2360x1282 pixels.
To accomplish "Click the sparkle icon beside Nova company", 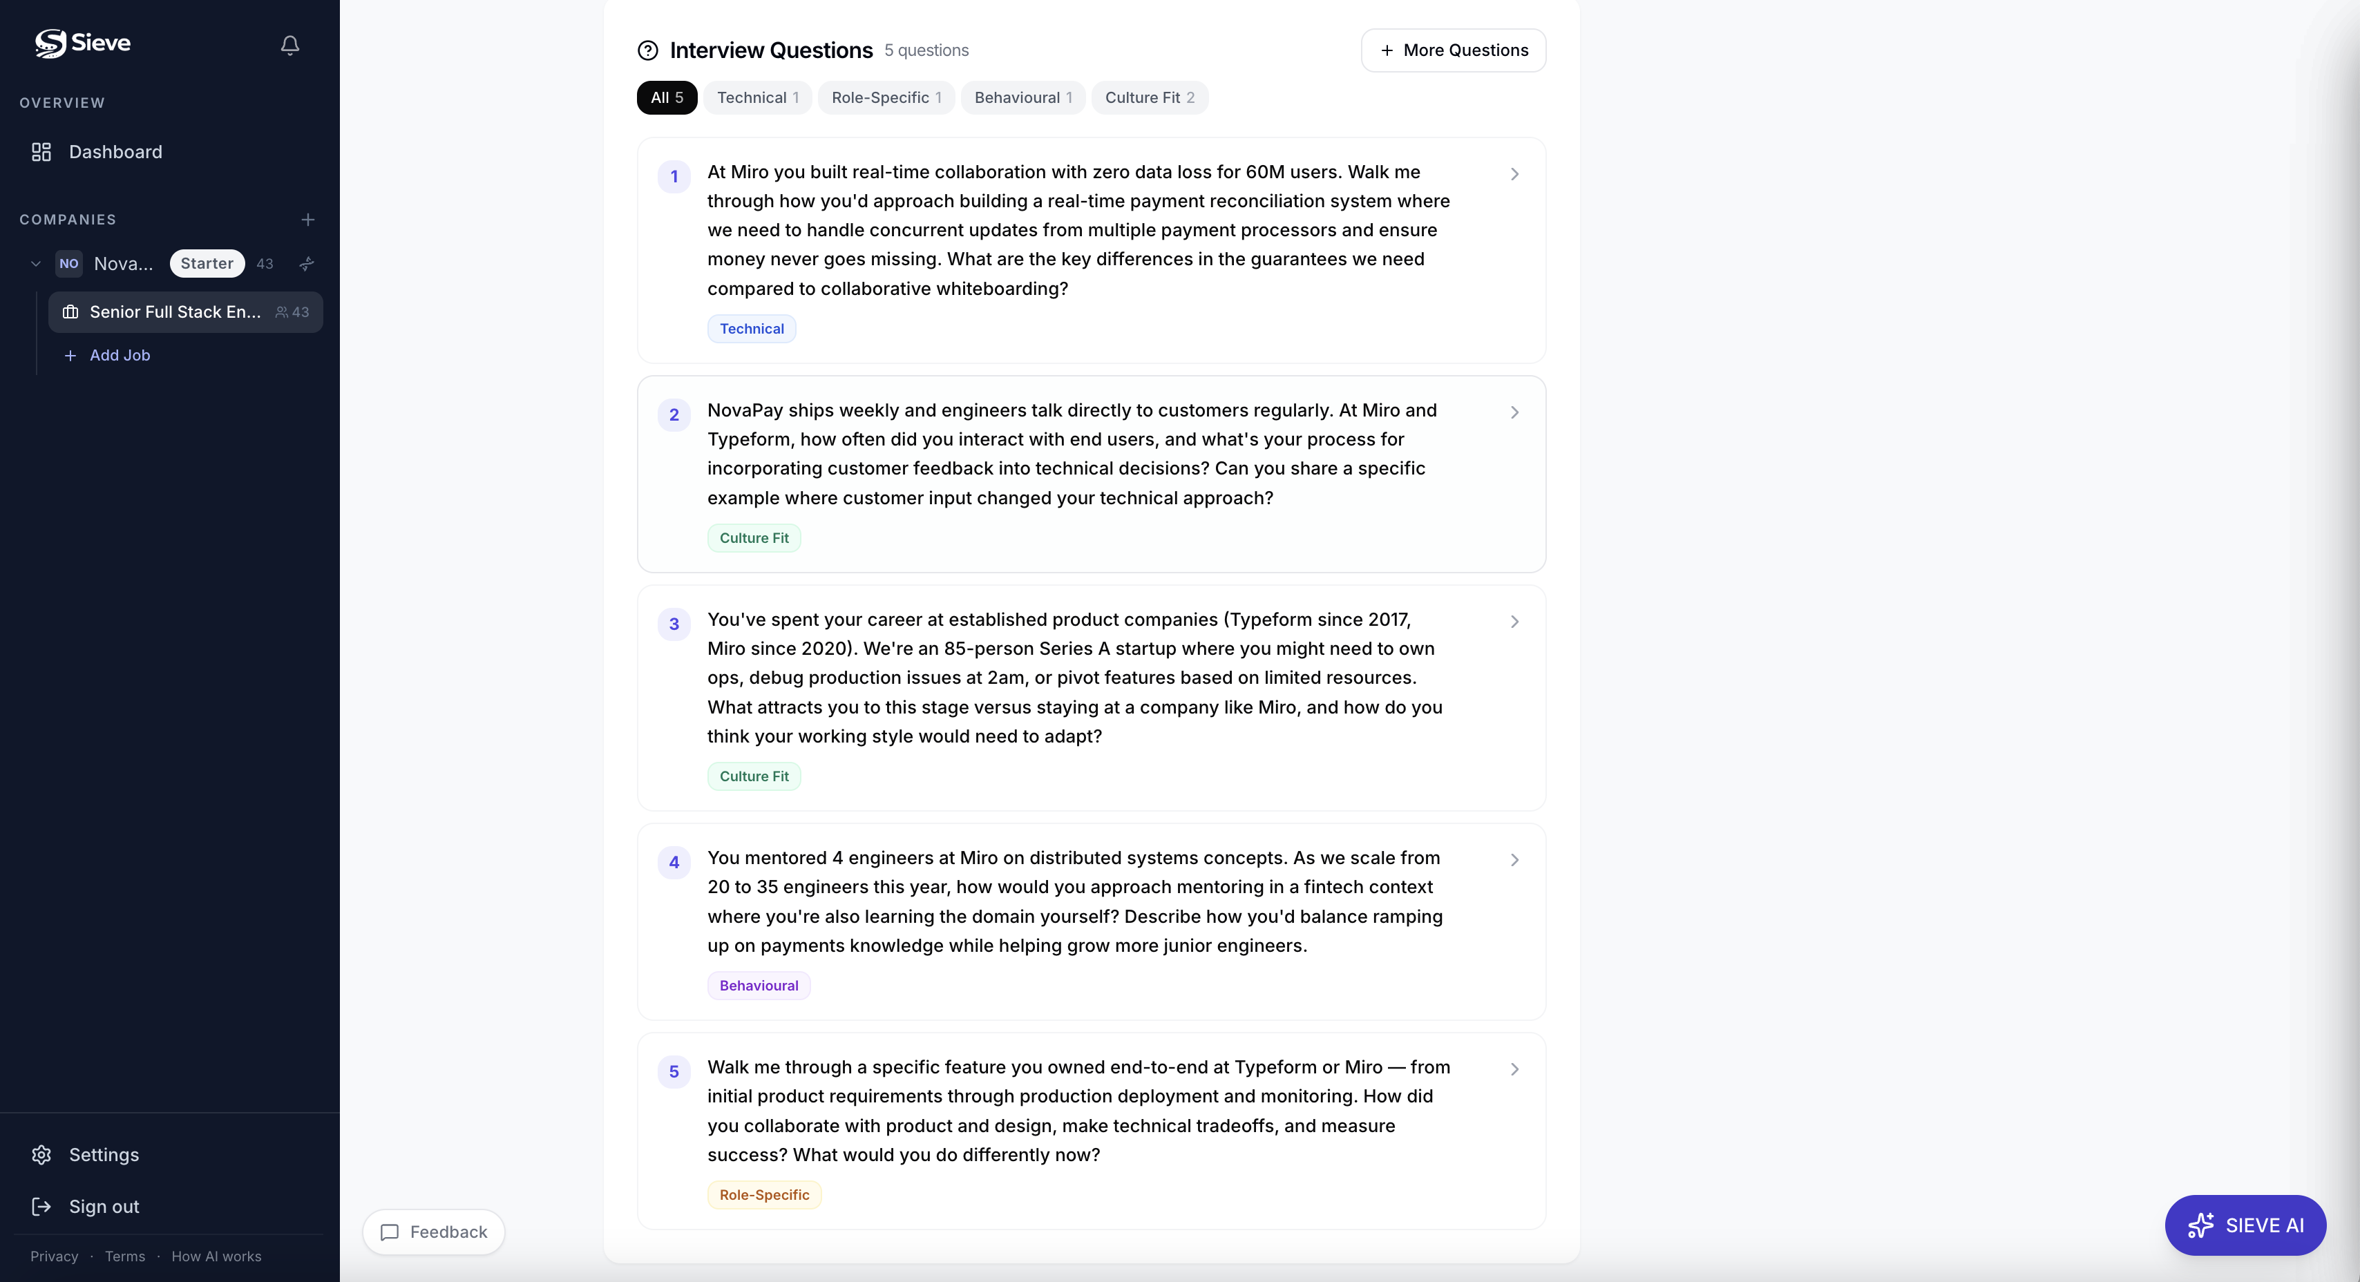I will [x=307, y=264].
